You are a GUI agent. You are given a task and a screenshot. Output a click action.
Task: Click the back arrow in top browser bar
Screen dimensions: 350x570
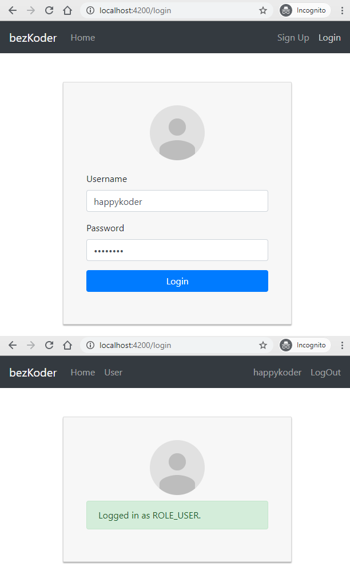13,10
